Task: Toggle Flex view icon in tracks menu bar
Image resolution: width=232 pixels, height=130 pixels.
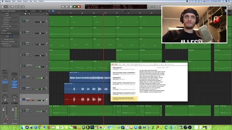Action: 49,11
